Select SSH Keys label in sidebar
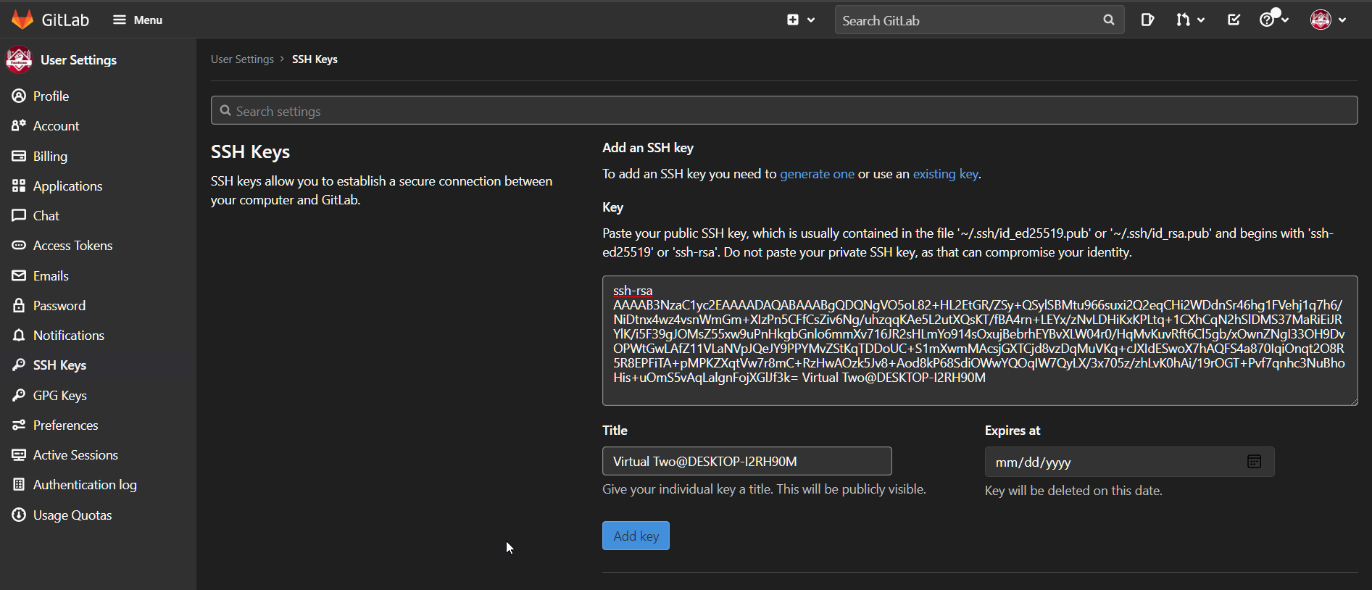Viewport: 1372px width, 590px height. [59, 365]
